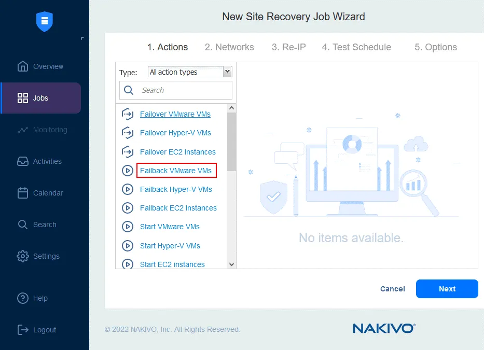Click the Failover VMware VMs action icon
The width and height of the screenshot is (484, 350).
tap(128, 114)
